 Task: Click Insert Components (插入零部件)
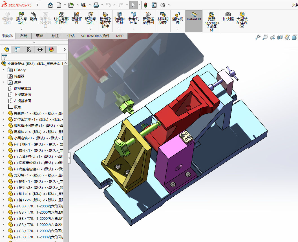(21, 18)
